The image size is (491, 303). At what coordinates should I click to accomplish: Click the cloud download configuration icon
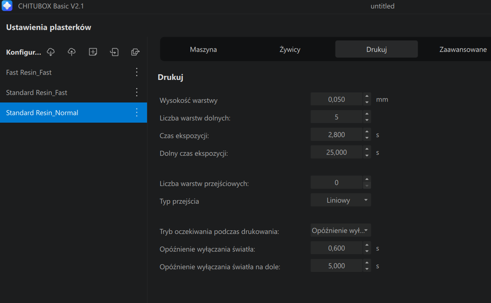point(51,52)
